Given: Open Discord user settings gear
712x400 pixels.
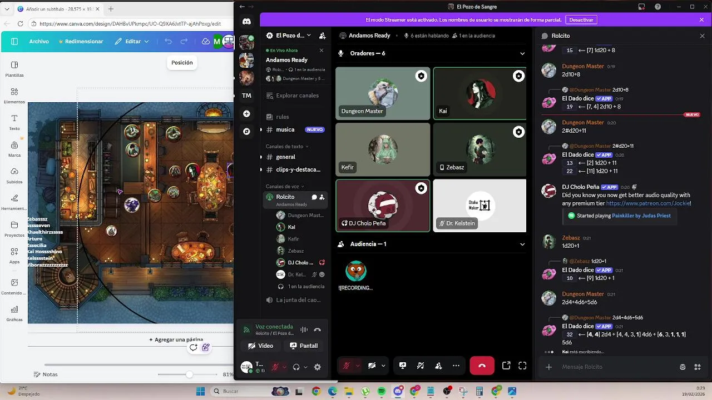Looking at the screenshot, I should pos(318,367).
